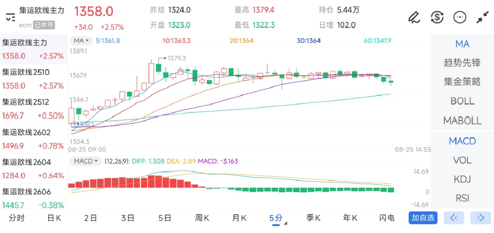Select 集运欧线2510 contract row
Viewport: 494px width, 233px height.
click(x=34, y=79)
